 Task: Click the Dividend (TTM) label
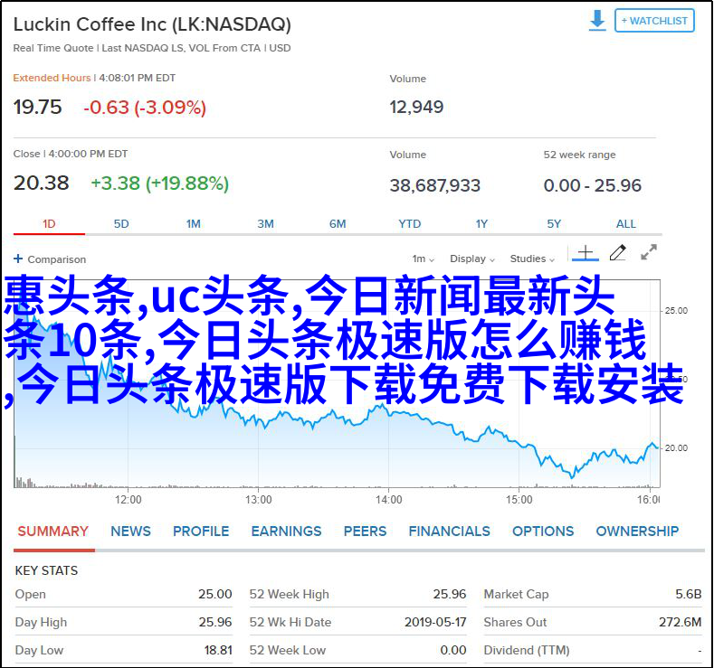(527, 650)
